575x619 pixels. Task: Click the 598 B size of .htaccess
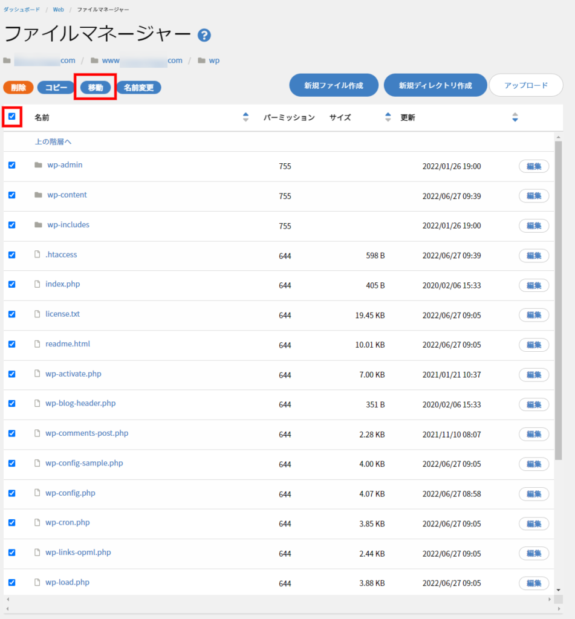(375, 256)
